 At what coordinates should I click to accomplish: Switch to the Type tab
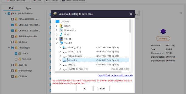28,8
